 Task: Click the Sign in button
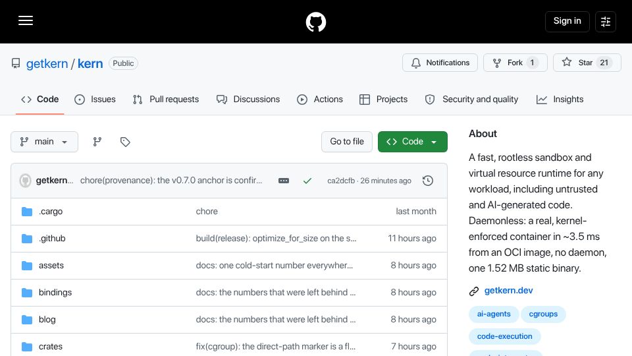pyautogui.click(x=567, y=21)
